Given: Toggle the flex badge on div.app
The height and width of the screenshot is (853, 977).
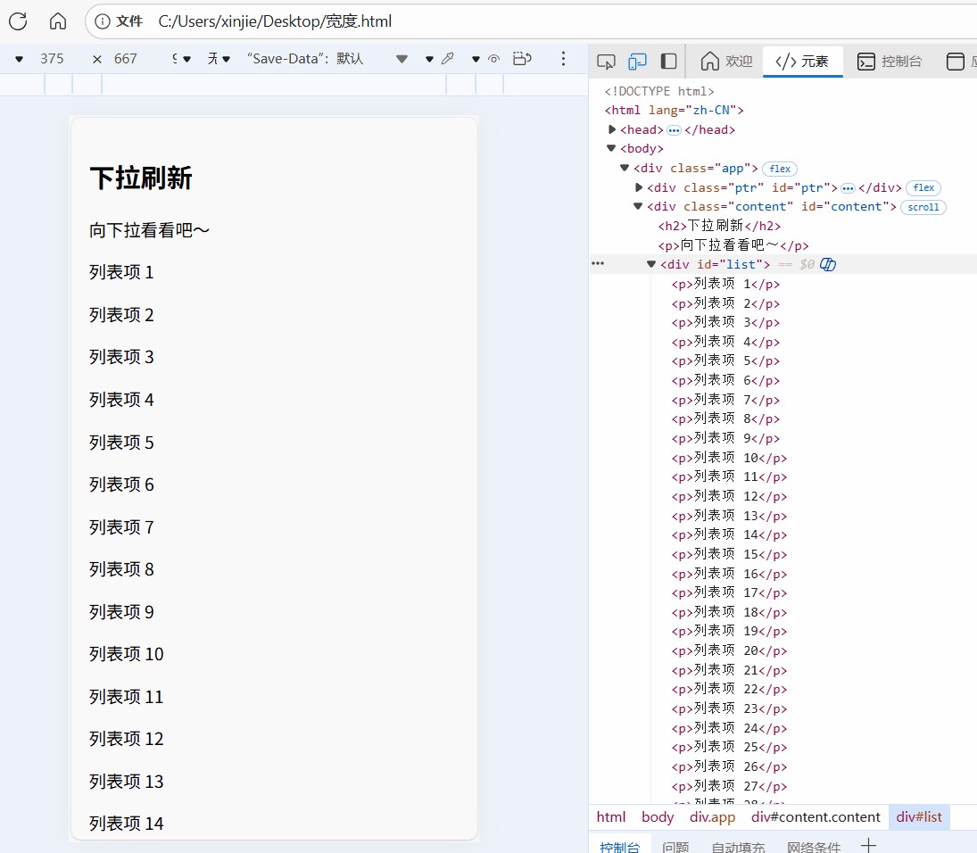Looking at the screenshot, I should click(x=779, y=169).
